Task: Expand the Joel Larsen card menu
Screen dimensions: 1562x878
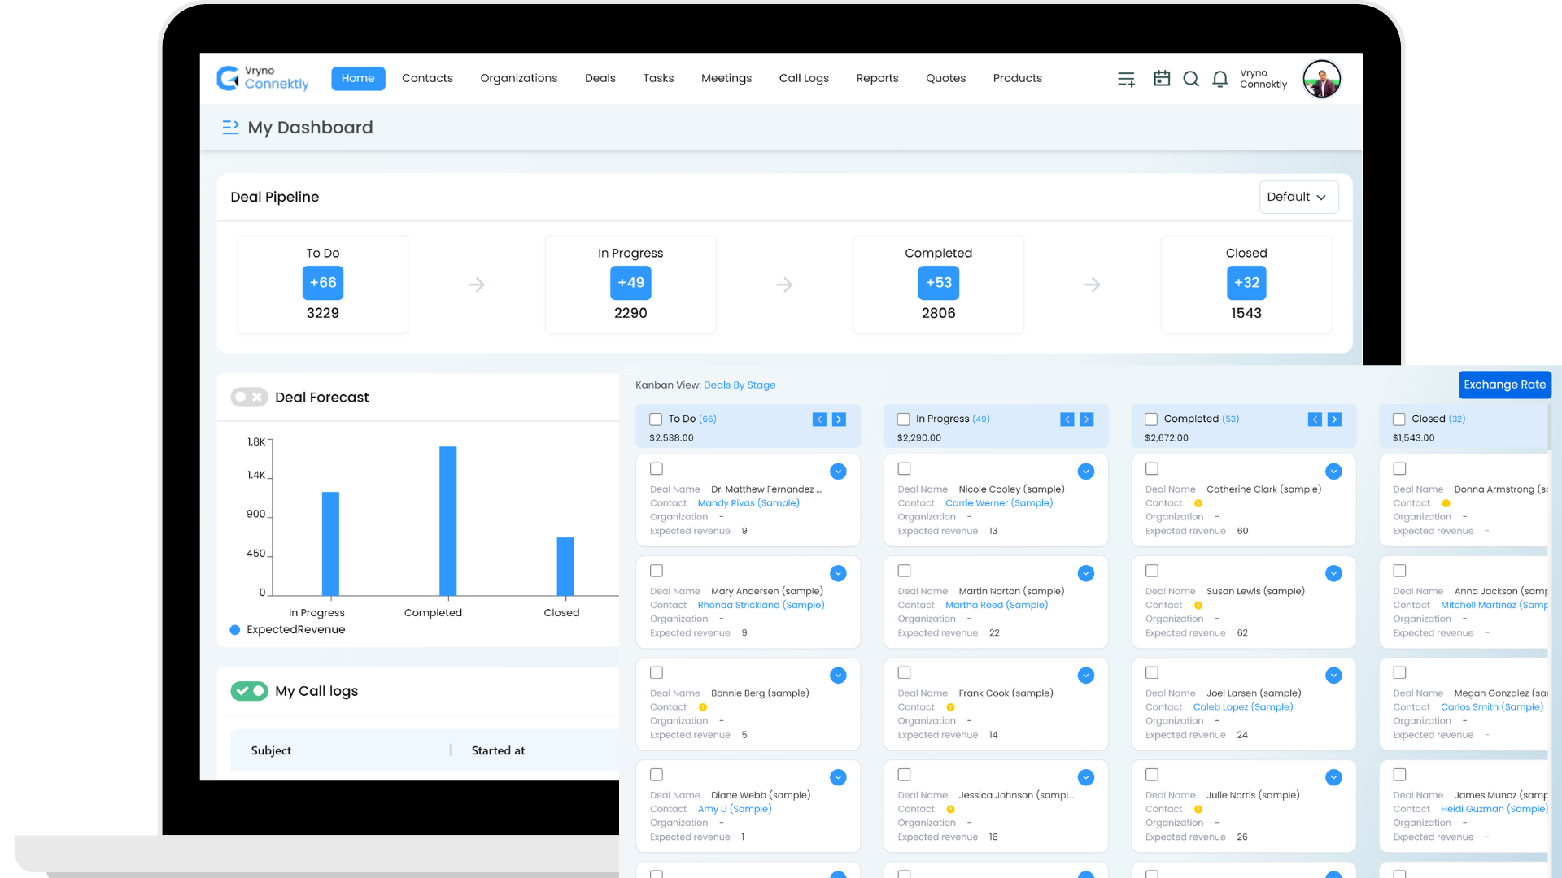Action: [x=1333, y=676]
